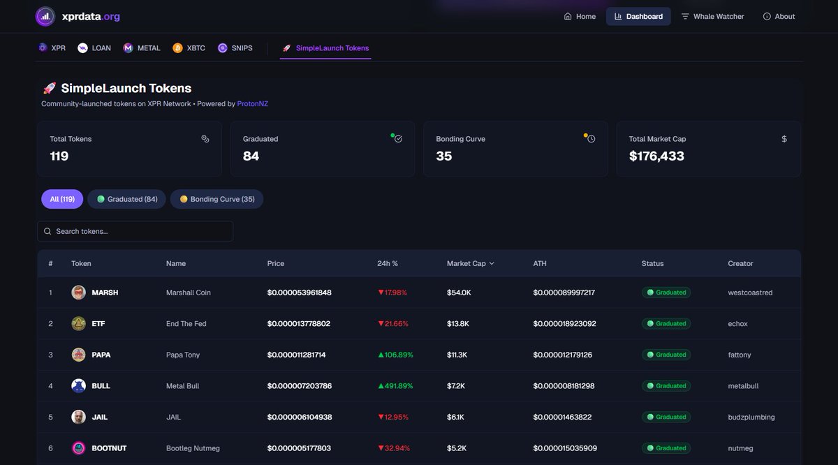Click the BULL token avatar icon
The width and height of the screenshot is (838, 465).
click(x=79, y=385)
